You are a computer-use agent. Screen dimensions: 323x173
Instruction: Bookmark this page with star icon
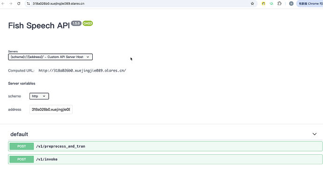tap(252, 3)
